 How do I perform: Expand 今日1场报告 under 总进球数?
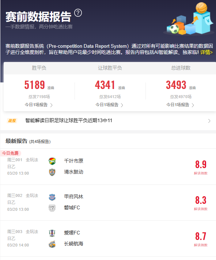tap(180, 105)
